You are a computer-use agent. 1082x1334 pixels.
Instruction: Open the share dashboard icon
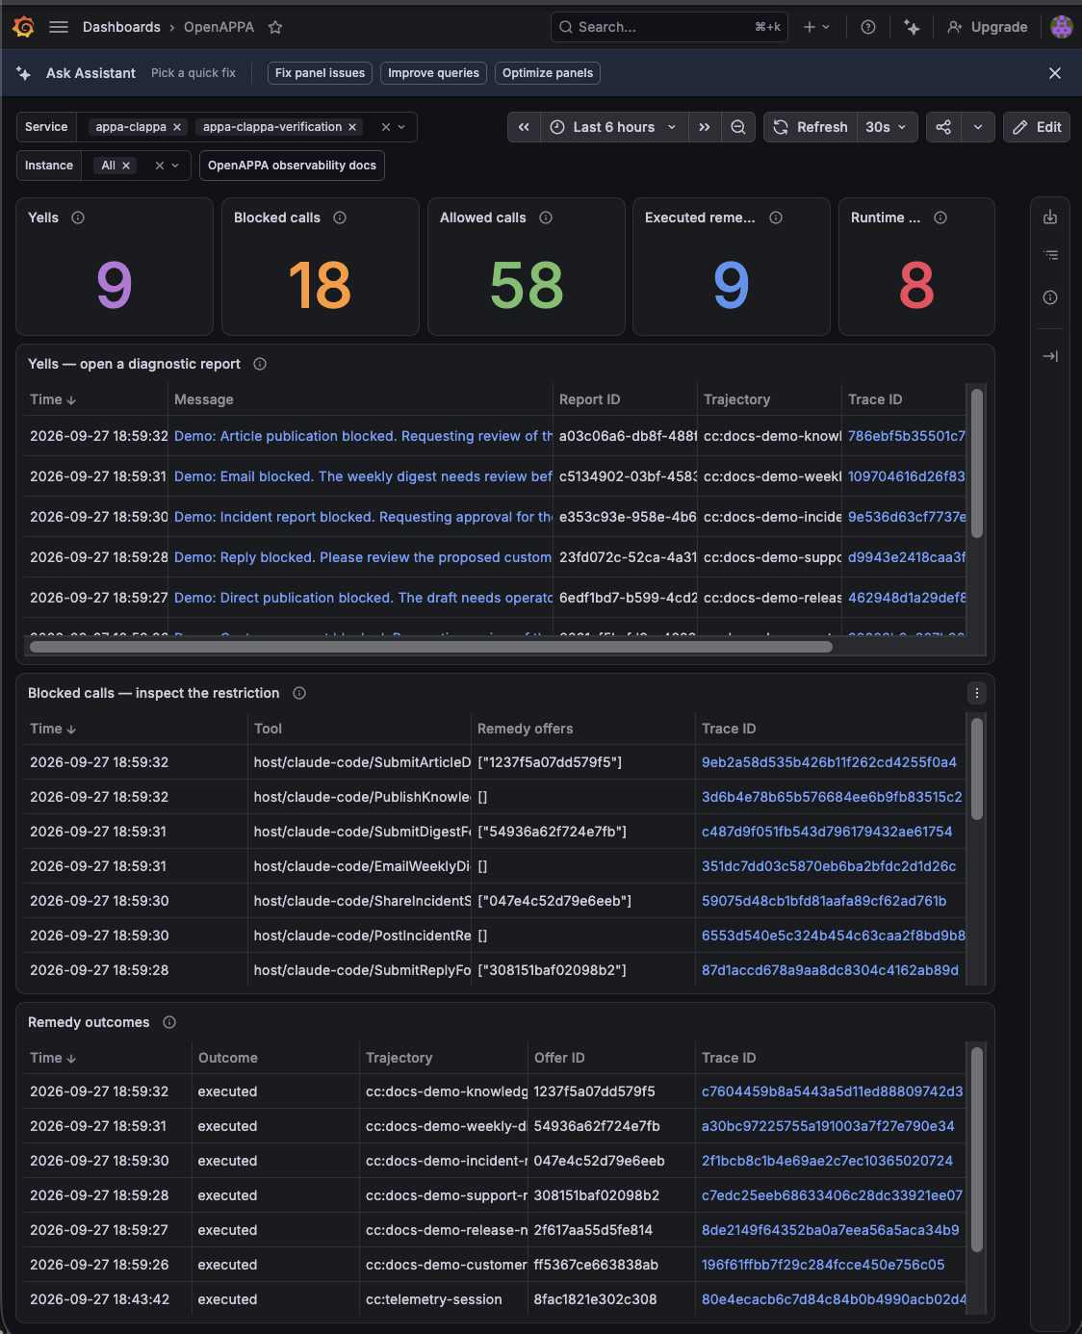click(x=943, y=127)
